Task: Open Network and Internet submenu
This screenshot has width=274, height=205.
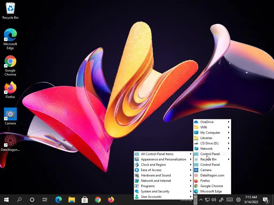Action: 163,181
